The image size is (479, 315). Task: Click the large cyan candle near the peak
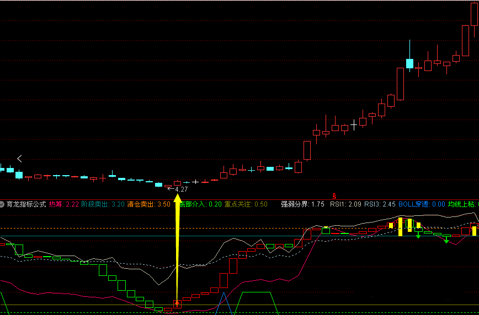pyautogui.click(x=409, y=63)
